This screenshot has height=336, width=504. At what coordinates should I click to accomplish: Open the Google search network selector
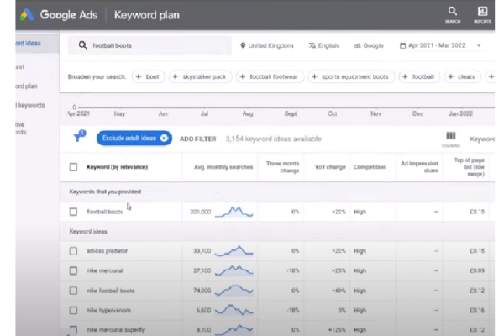point(369,45)
